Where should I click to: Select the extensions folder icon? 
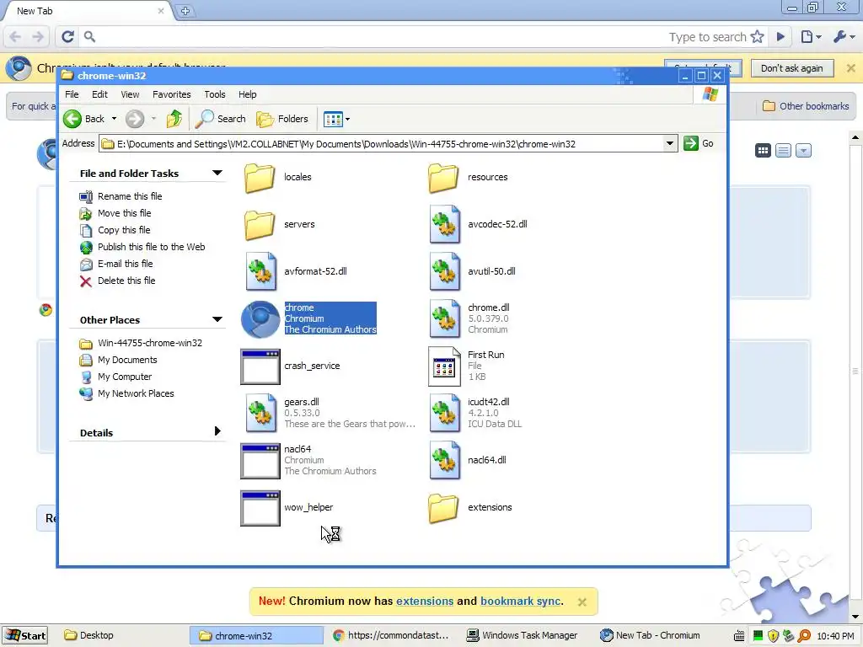click(443, 508)
